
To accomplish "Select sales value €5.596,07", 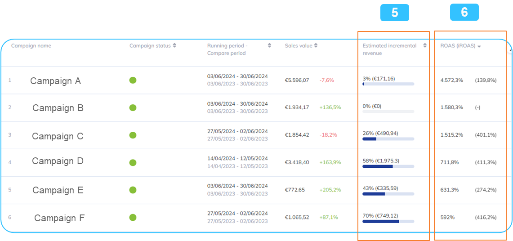I will click(297, 80).
